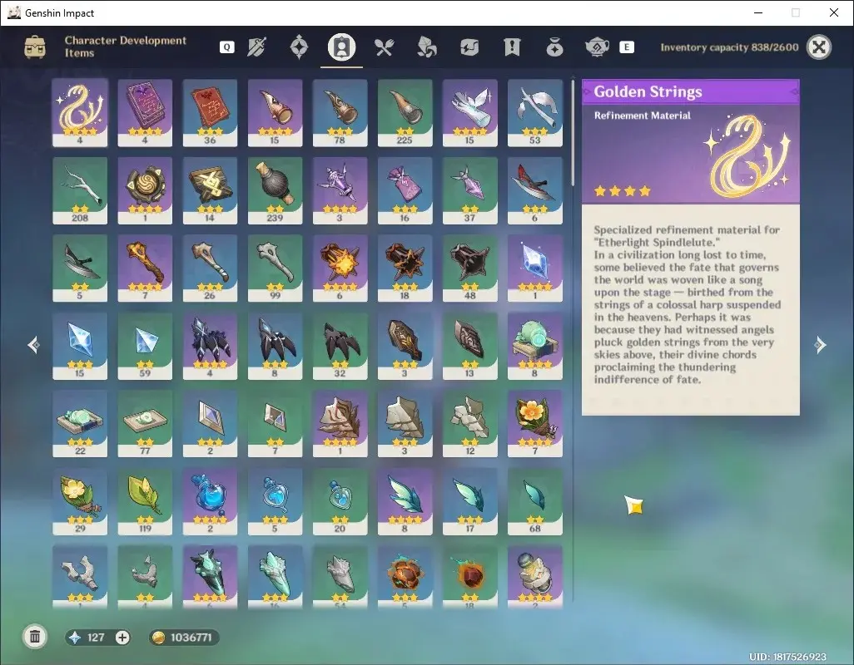The height and width of the screenshot is (665, 854).
Task: Select the blue crystal shard with count 59
Action: tap(145, 346)
